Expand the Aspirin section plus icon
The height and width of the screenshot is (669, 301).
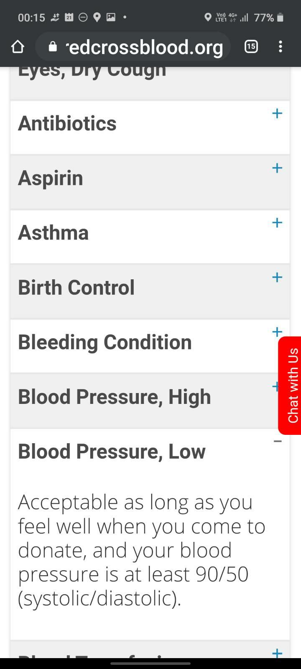pos(277,168)
